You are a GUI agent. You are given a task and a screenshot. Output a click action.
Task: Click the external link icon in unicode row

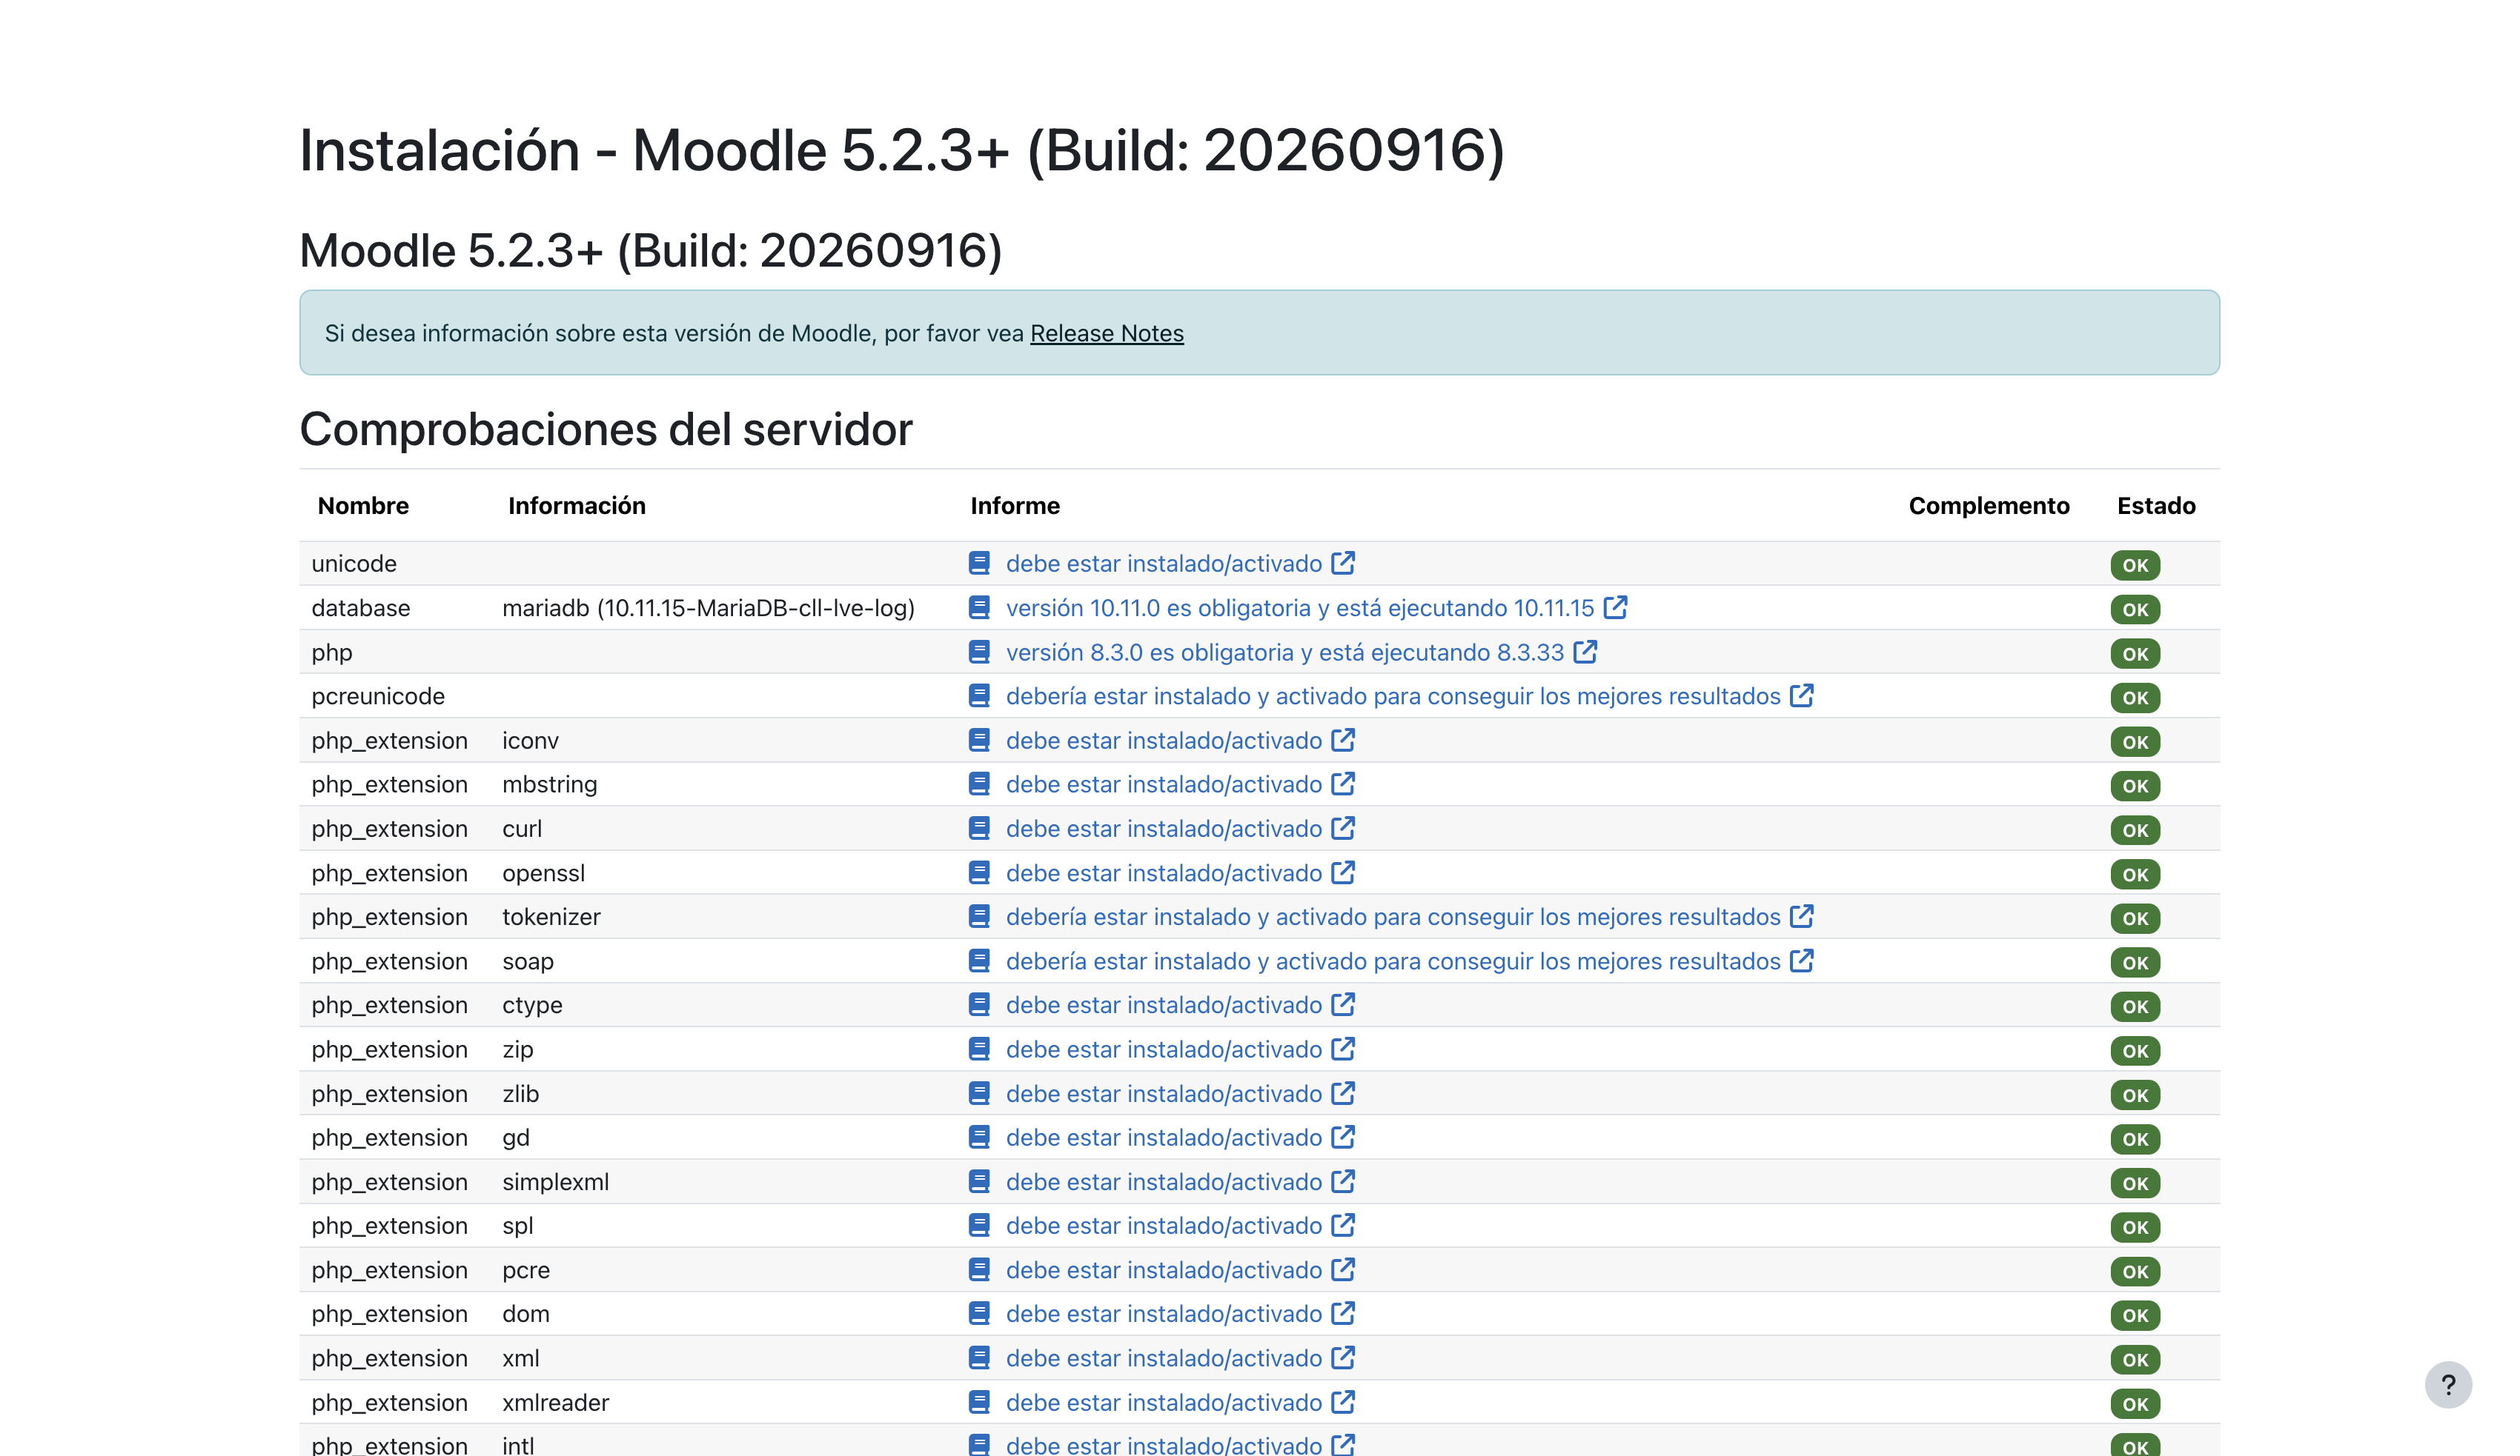click(x=1343, y=563)
